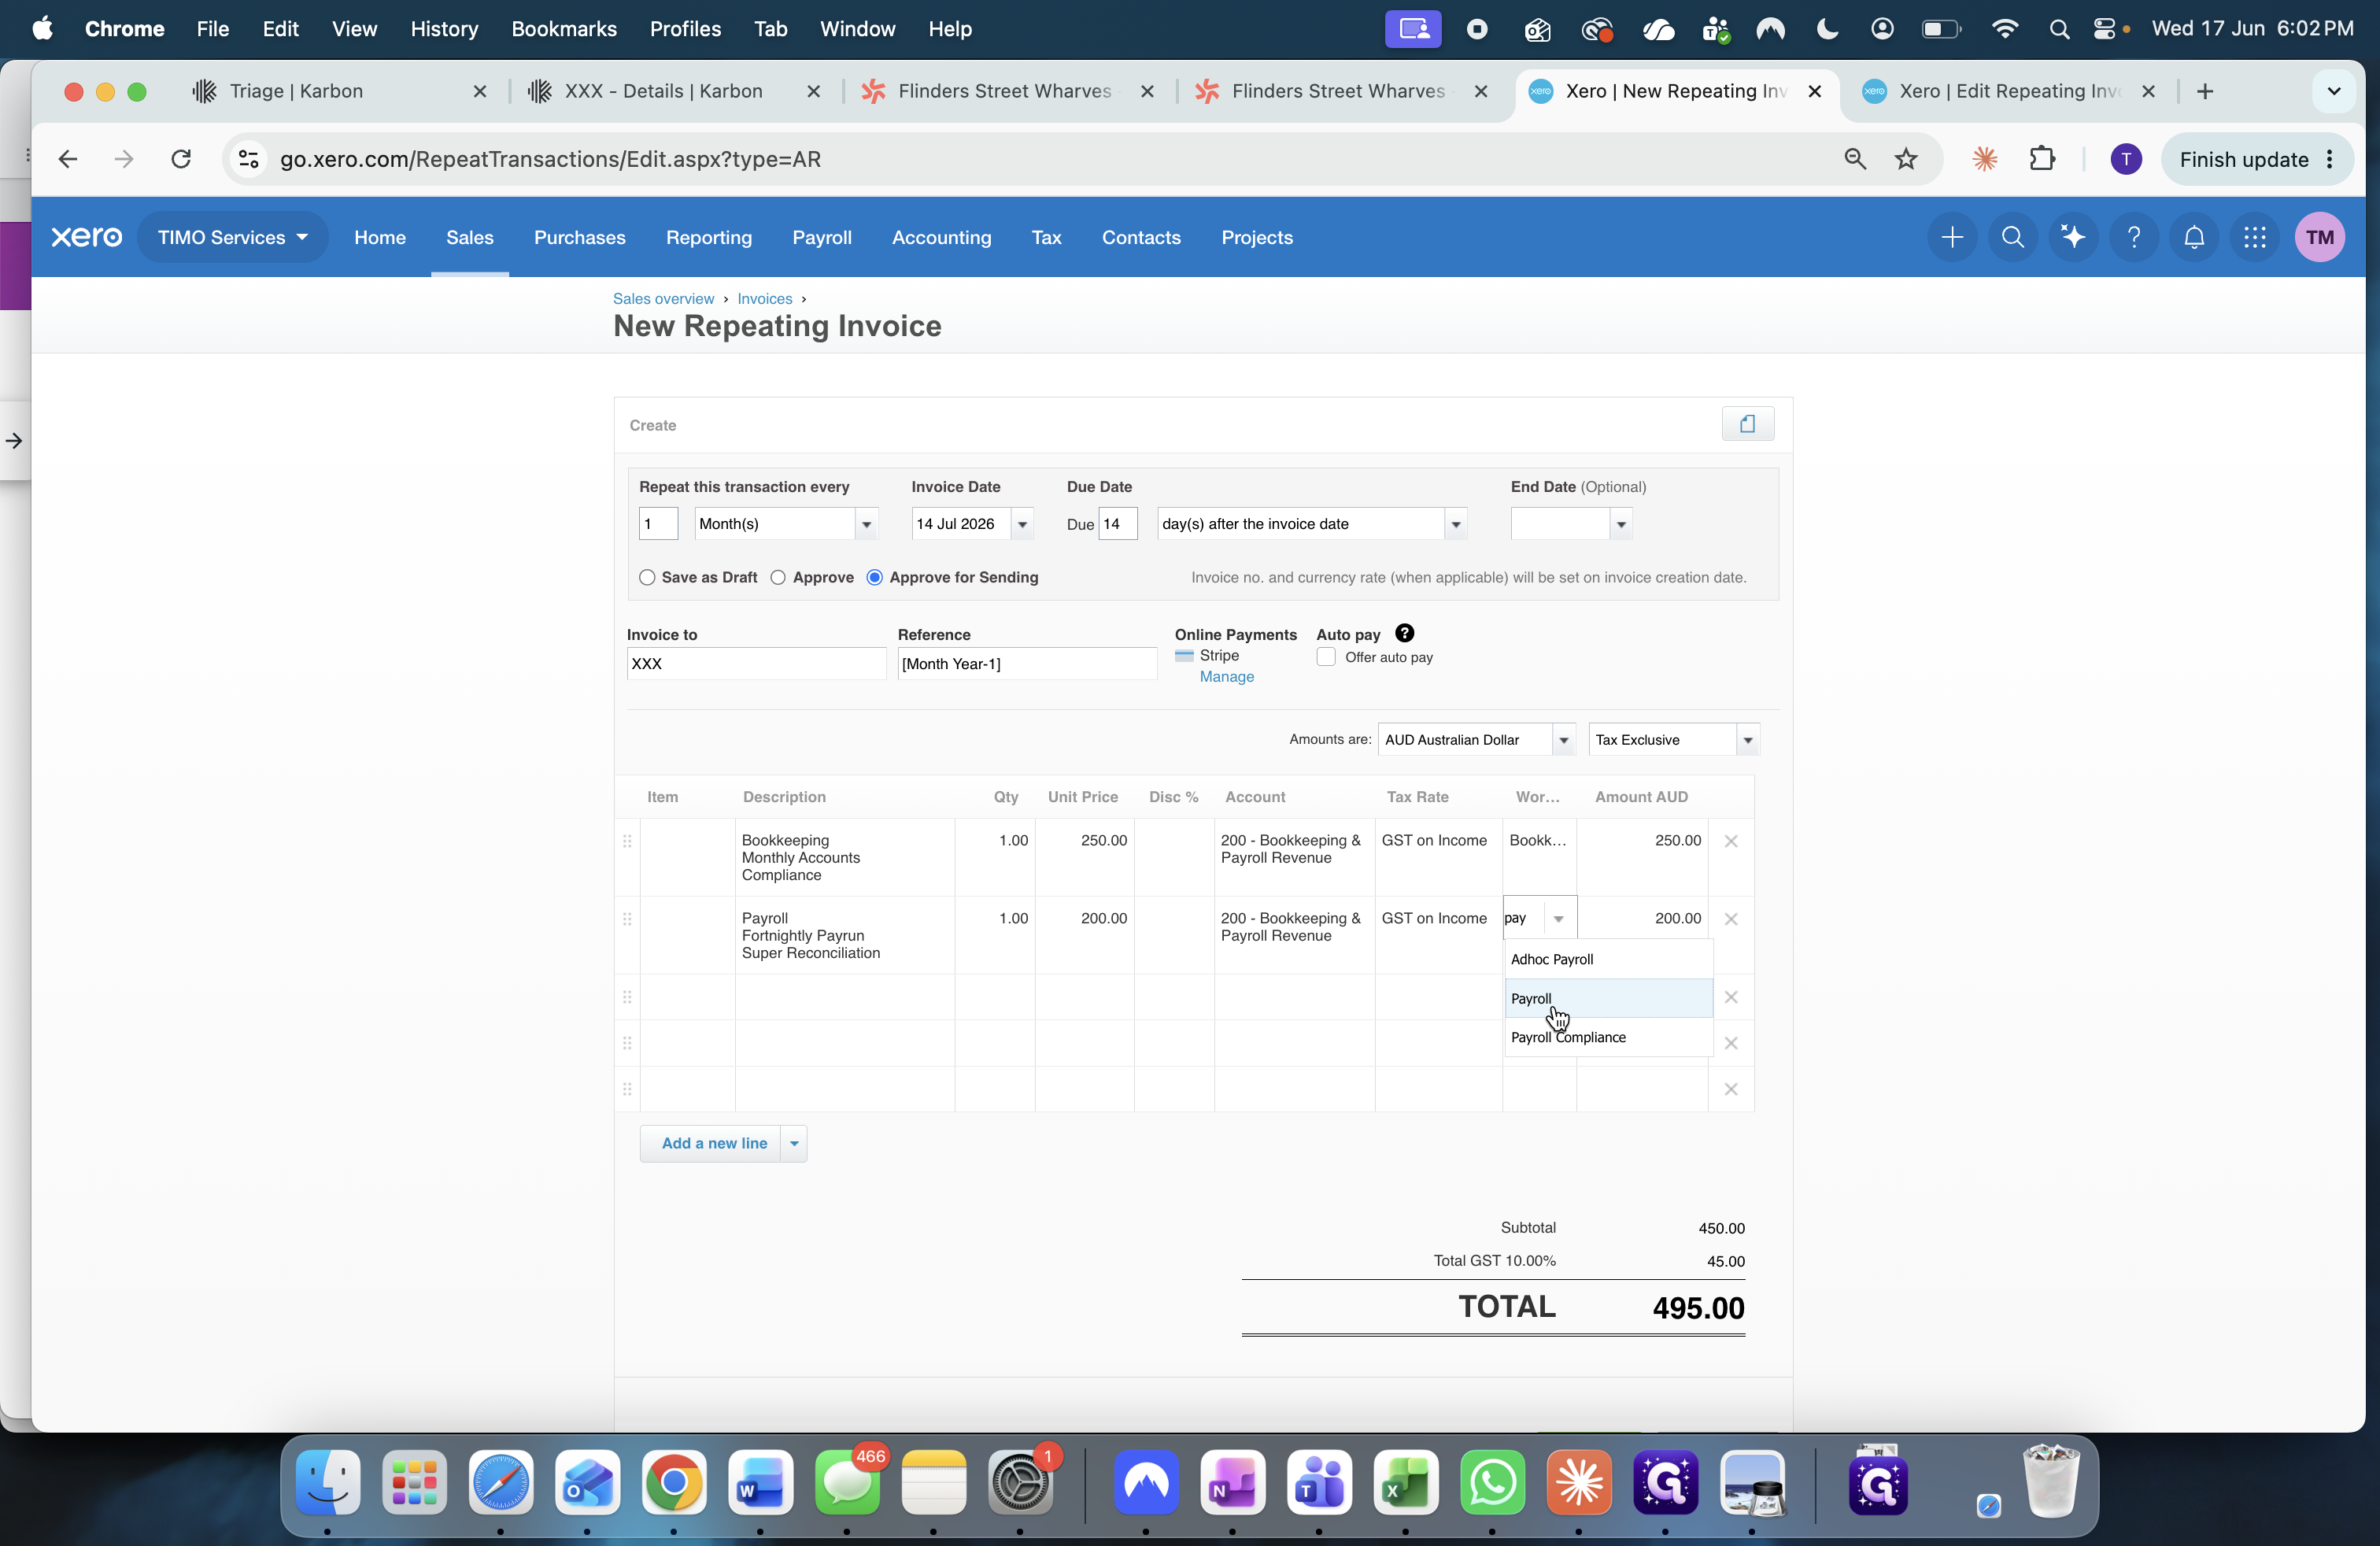Expand the Add a new line arrow
Screen dimensions: 2380x1546
pos(794,1143)
